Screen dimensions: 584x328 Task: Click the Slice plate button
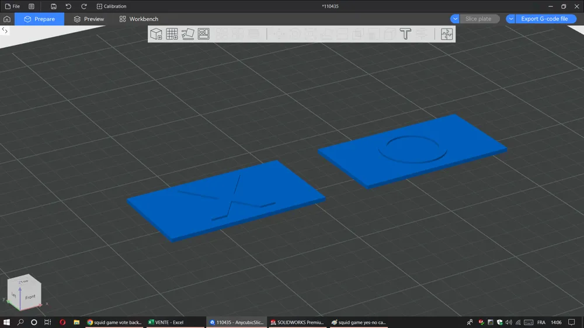click(479, 19)
